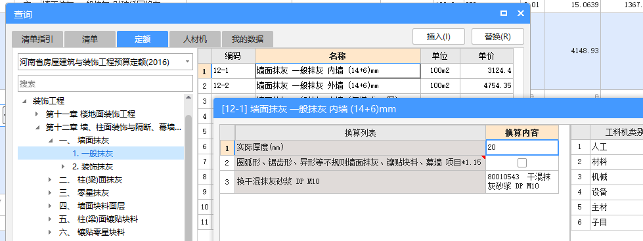The width and height of the screenshot is (643, 241).
Task: Click the 单价 column header
Action: click(486, 56)
